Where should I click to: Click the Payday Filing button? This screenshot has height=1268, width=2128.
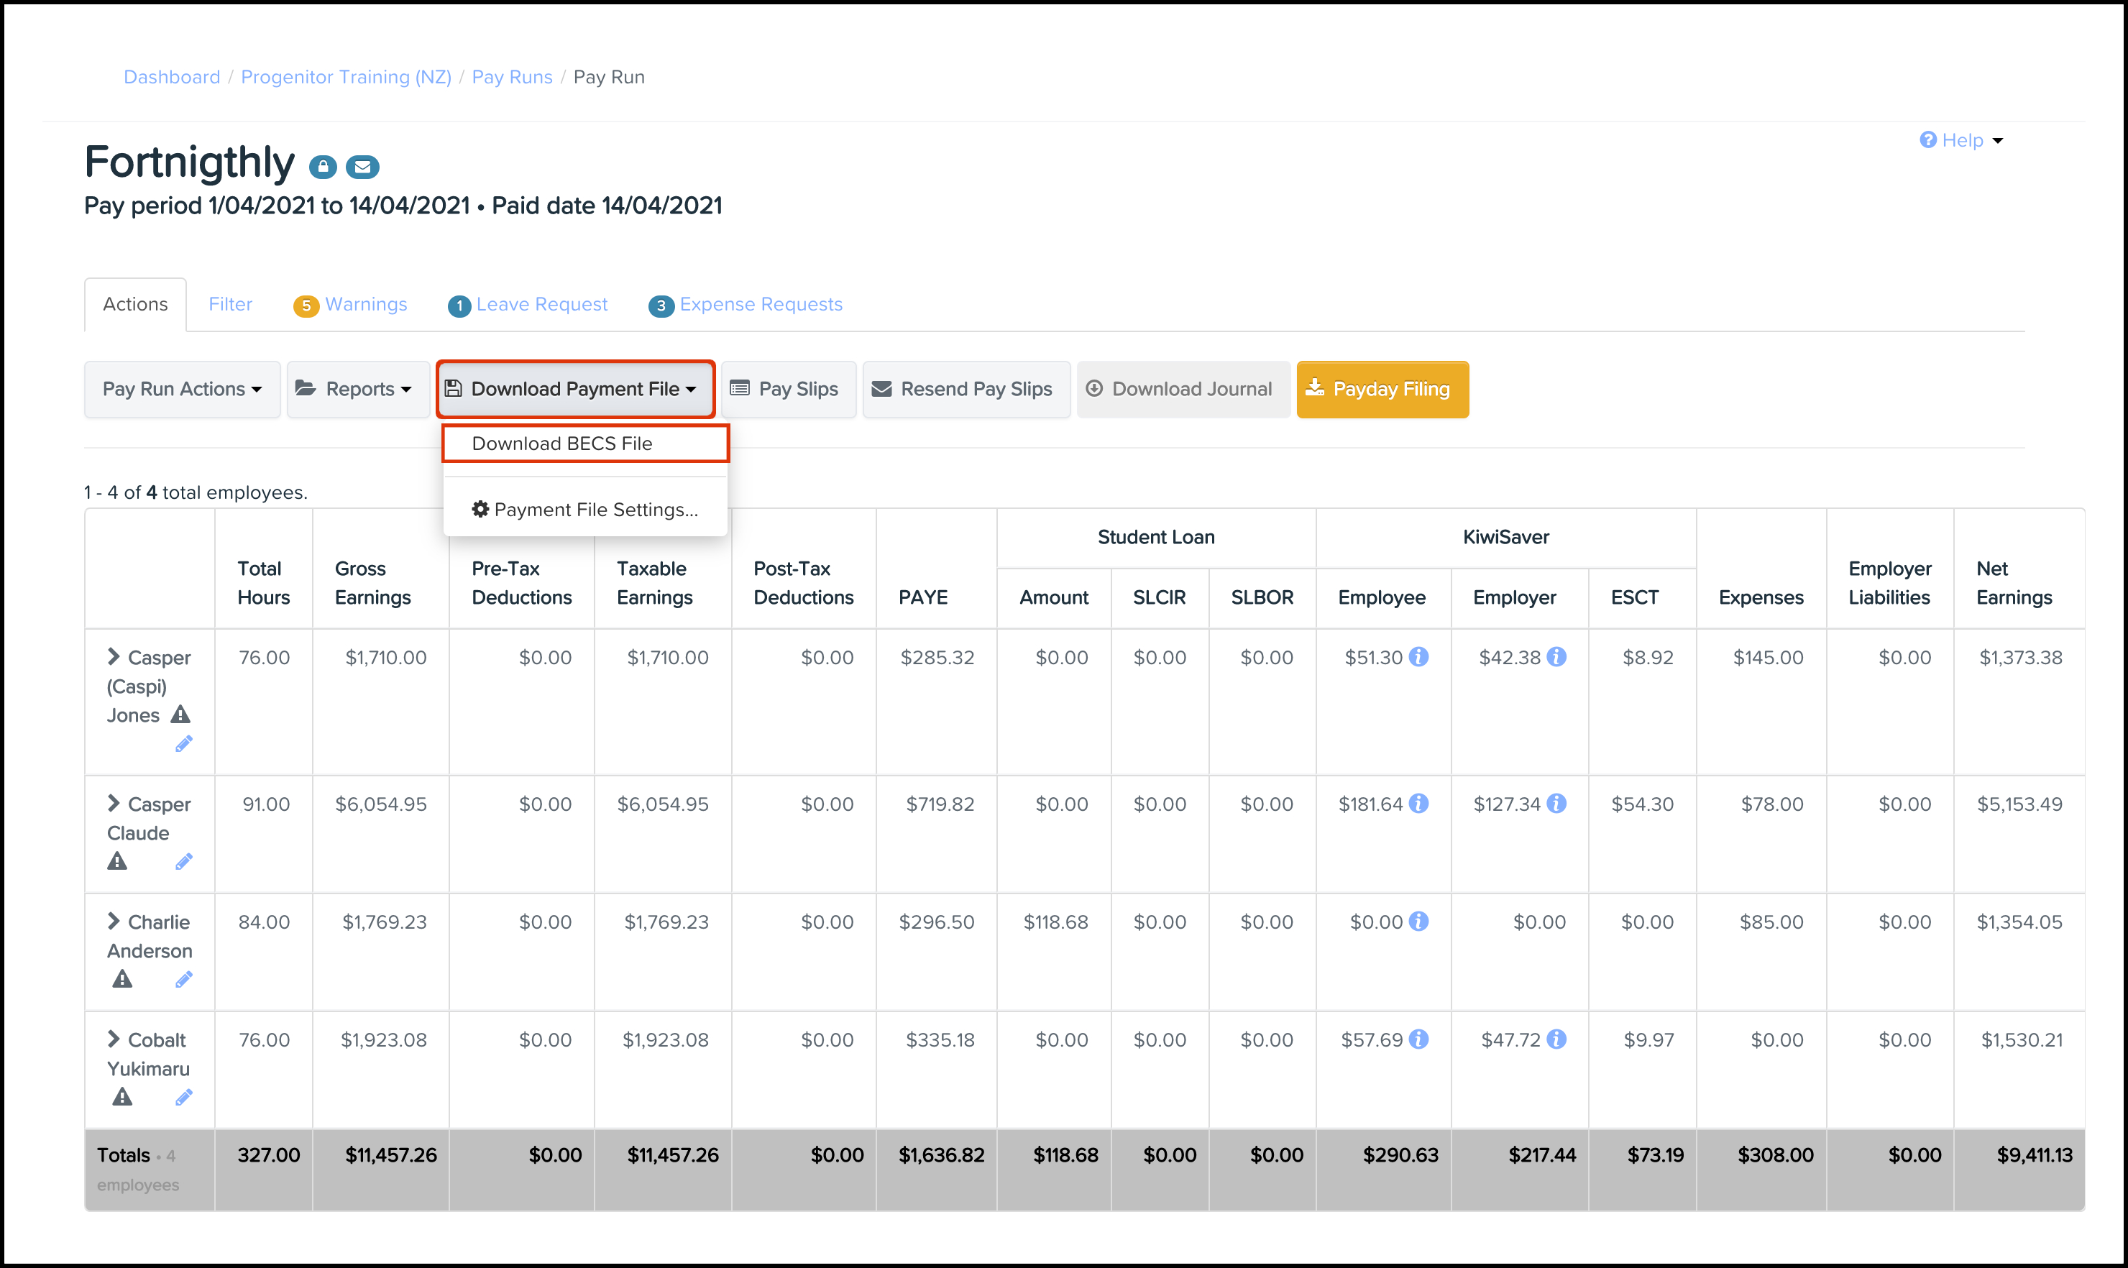point(1382,389)
